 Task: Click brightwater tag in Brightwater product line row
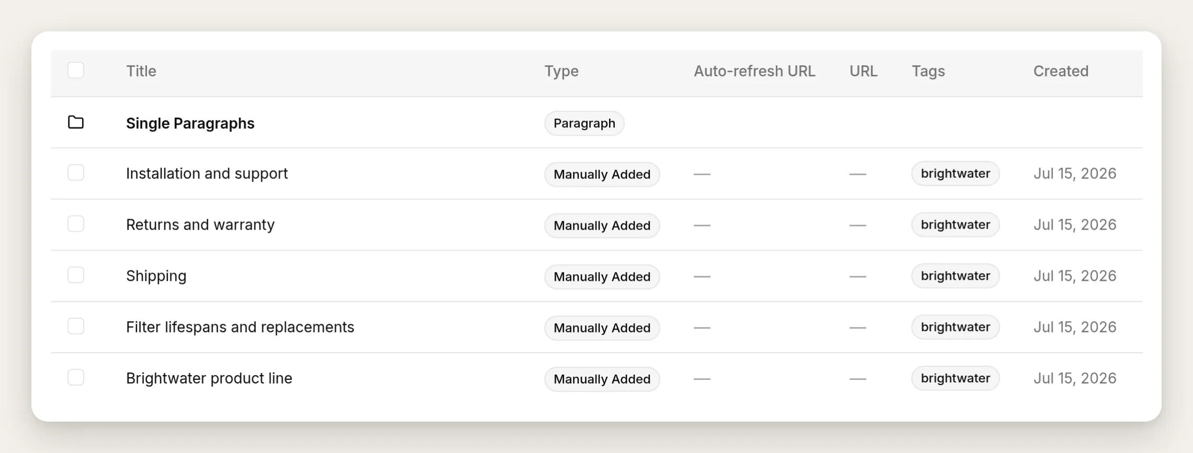(x=955, y=379)
